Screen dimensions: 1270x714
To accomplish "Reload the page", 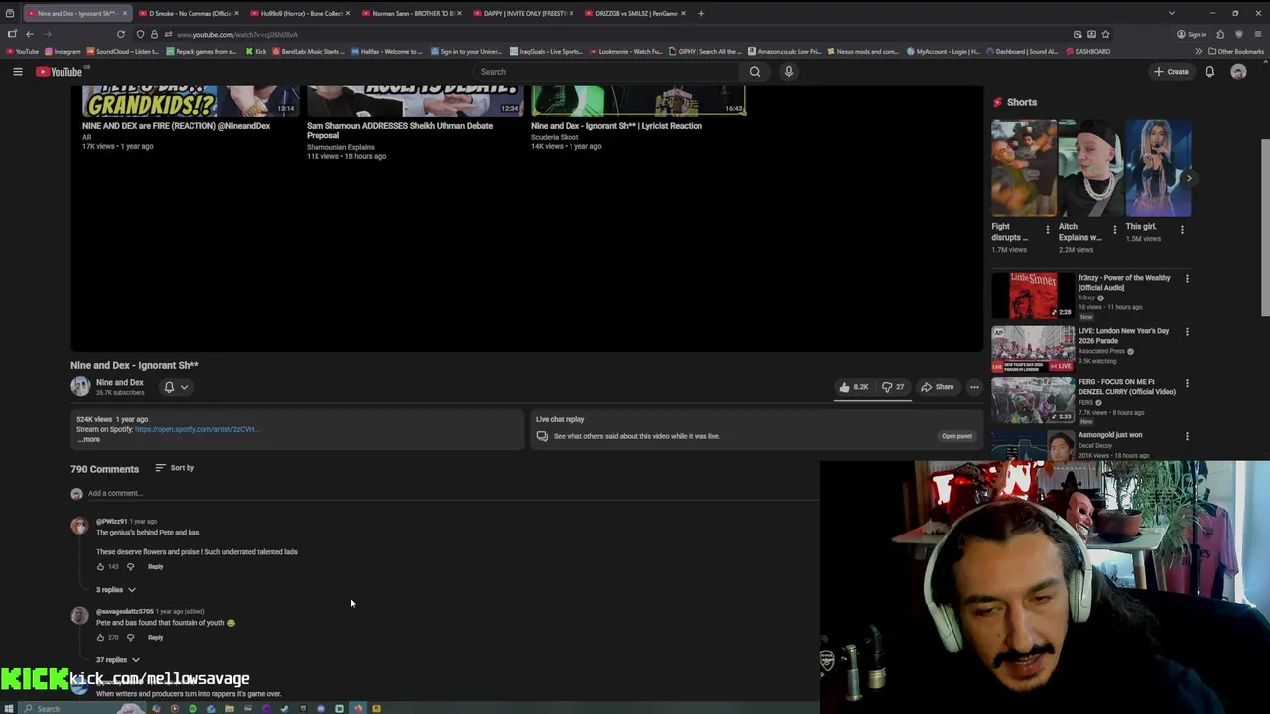I will [x=121, y=34].
